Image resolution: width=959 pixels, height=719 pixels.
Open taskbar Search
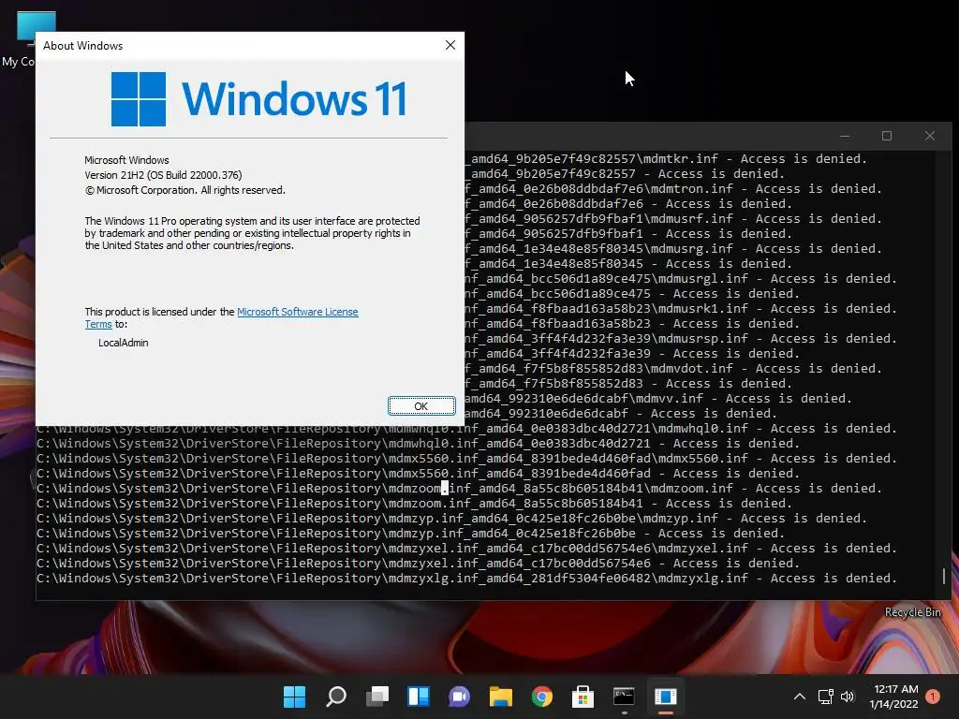coord(336,697)
